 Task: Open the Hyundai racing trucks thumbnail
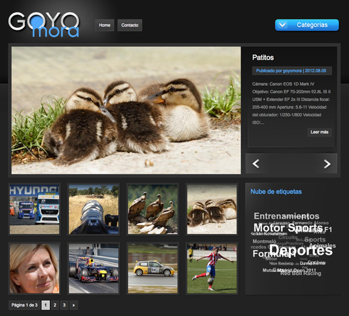tap(35, 209)
